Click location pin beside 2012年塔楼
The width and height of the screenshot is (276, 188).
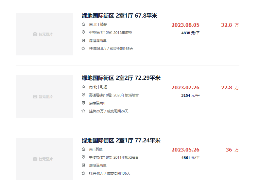[83, 32]
